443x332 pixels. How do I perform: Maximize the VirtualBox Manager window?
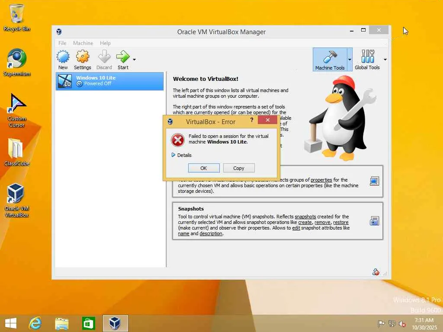[x=363, y=30]
